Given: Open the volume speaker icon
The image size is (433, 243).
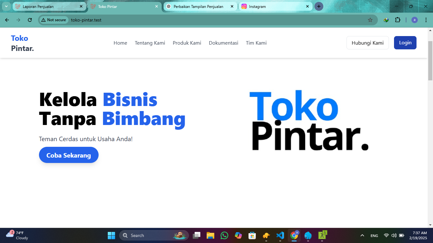Looking at the screenshot, I should pyautogui.click(x=394, y=235).
